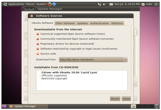Open the cube user status menu
161x110 pixels.
click(x=147, y=4)
